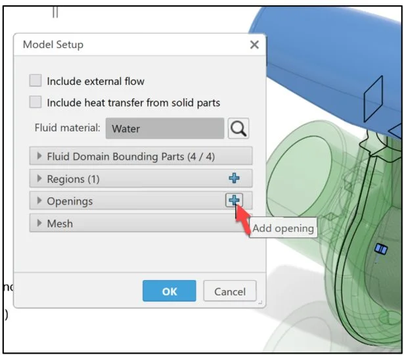Click the dialog's resize grip corner

260,302
